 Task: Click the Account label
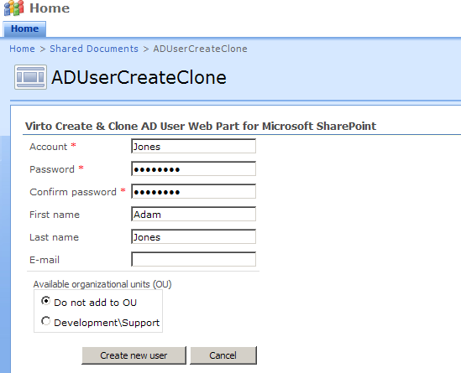[48, 147]
